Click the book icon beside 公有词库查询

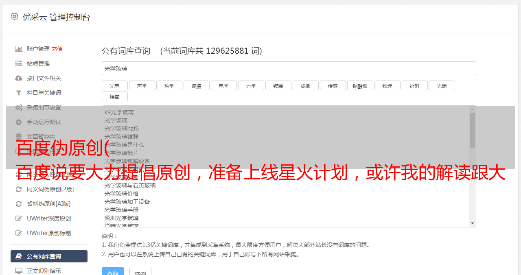[x=19, y=256]
